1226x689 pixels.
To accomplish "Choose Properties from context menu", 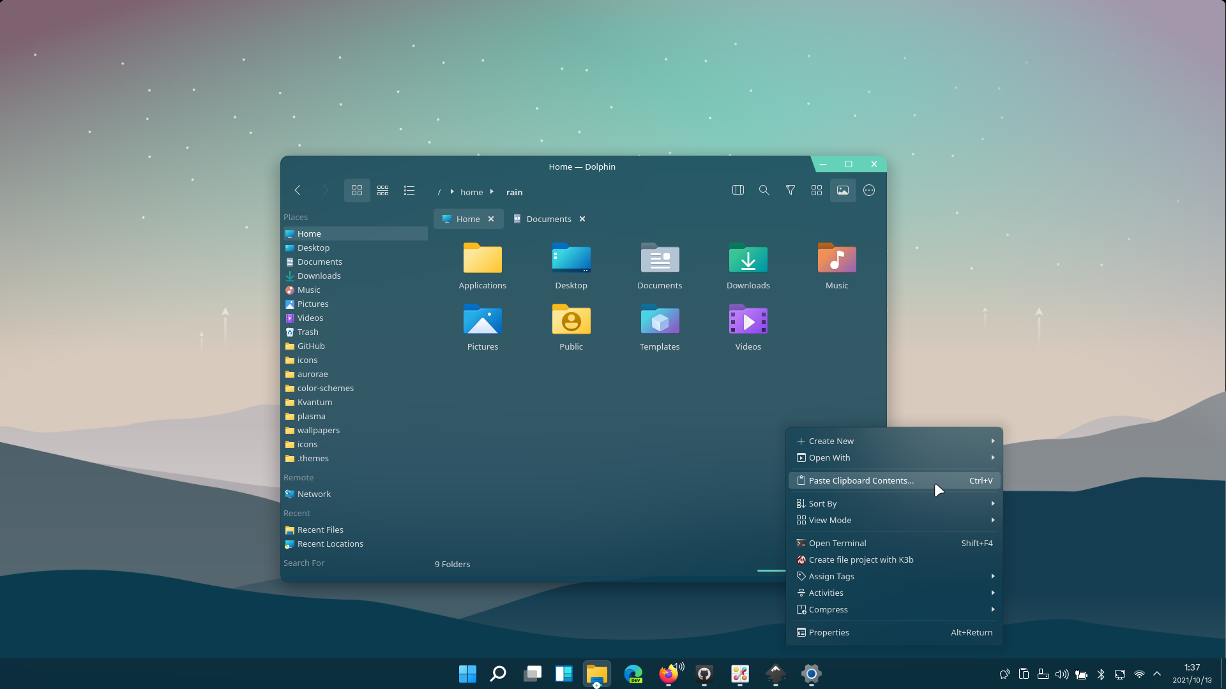I will click(x=895, y=633).
